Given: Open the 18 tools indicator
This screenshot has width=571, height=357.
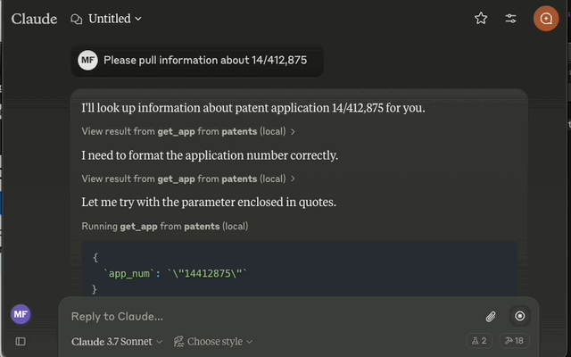Looking at the screenshot, I should 514,341.
